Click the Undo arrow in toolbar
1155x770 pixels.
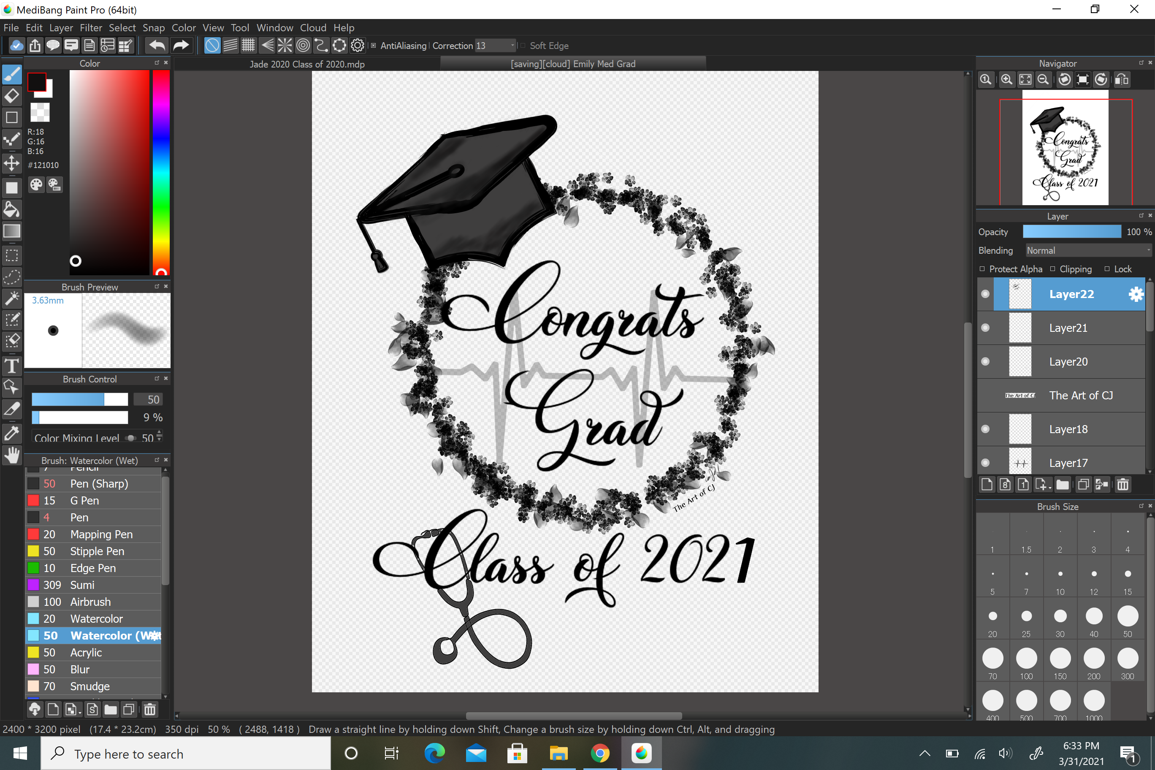[x=157, y=46]
